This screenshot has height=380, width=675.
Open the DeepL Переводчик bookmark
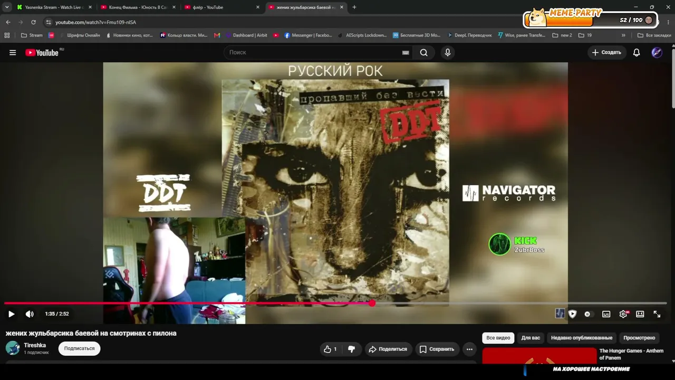469,35
